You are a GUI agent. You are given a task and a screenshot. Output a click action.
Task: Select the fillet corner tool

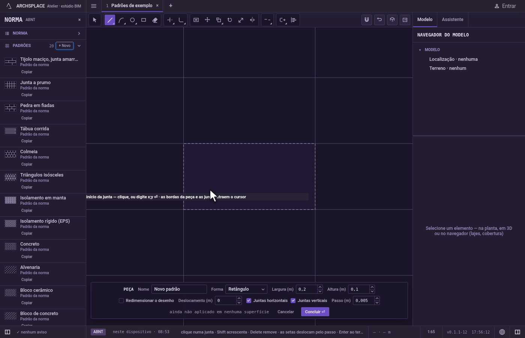[181, 20]
